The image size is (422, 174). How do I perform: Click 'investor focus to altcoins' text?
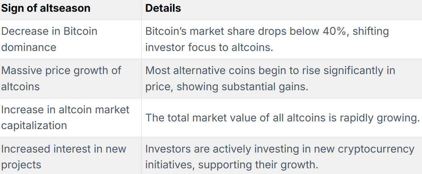[209, 47]
